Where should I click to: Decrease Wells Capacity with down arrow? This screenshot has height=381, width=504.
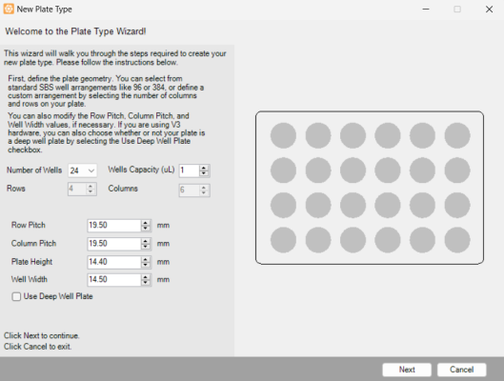[x=204, y=173]
